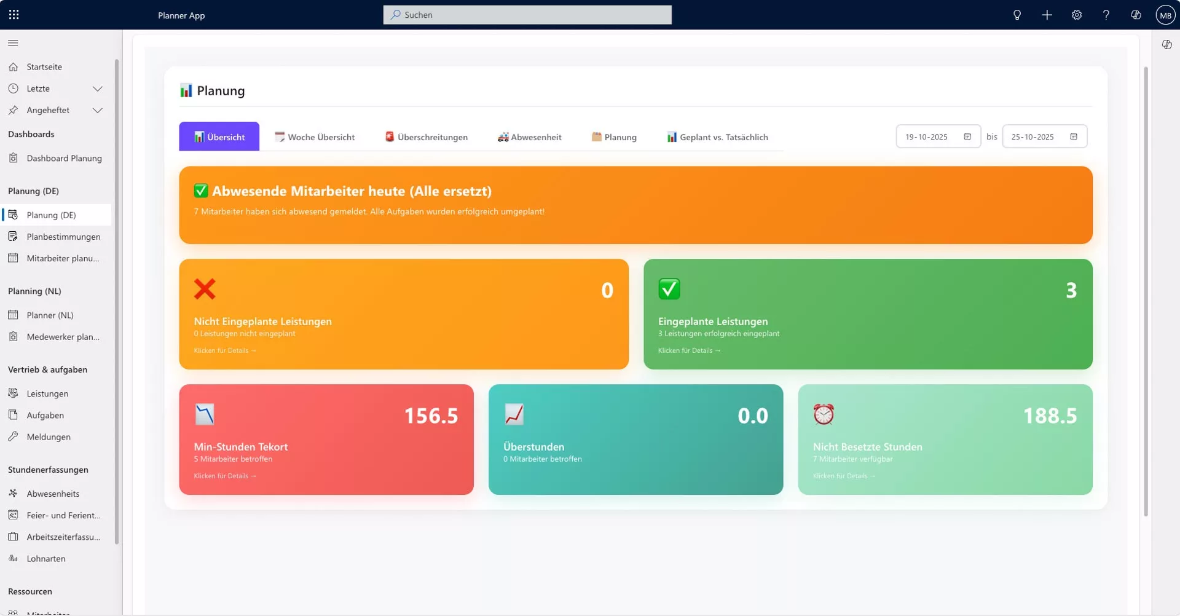Open help question mark icon

pyautogui.click(x=1106, y=15)
